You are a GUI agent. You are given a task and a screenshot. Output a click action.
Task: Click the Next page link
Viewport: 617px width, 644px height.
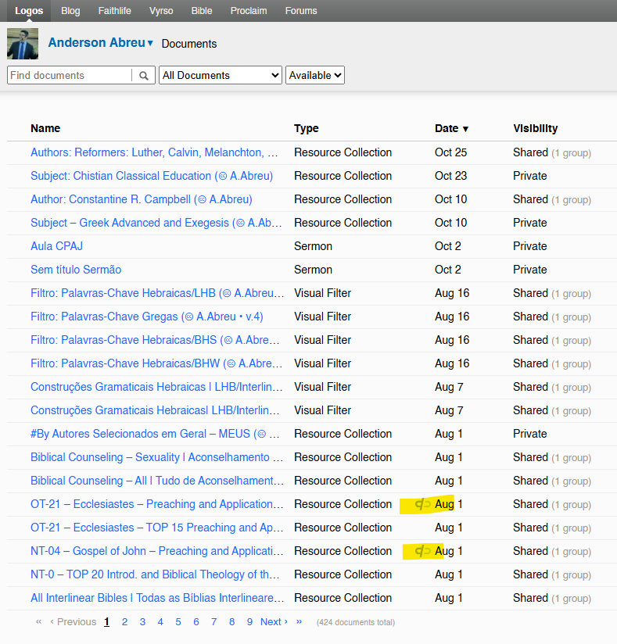point(274,622)
